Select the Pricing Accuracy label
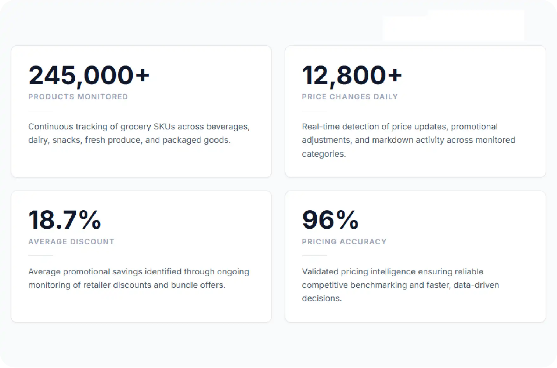The width and height of the screenshot is (557, 368). 344,242
